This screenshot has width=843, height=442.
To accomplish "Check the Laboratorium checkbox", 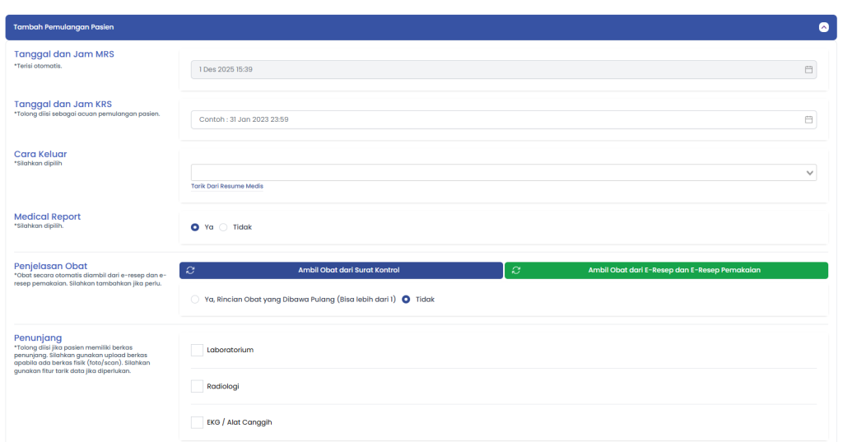I will (x=197, y=350).
